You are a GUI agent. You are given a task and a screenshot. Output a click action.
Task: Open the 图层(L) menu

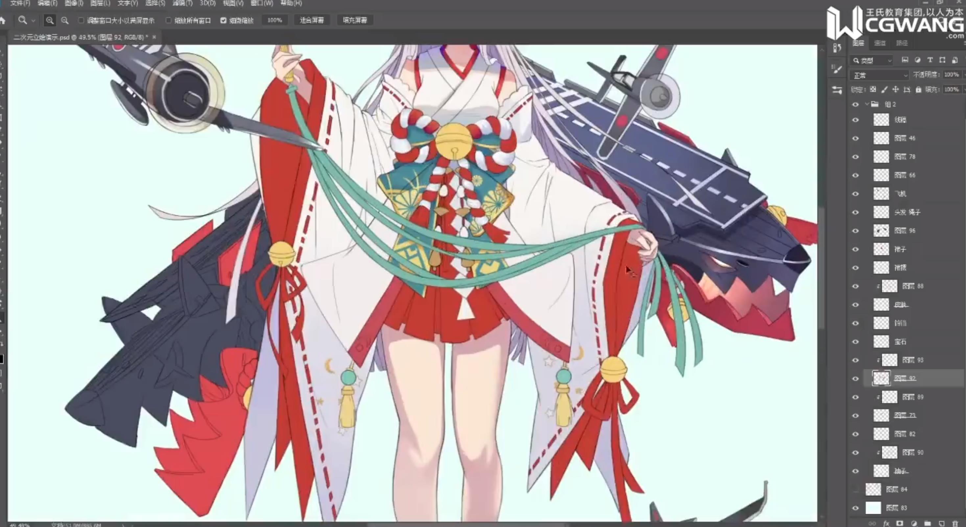click(100, 3)
